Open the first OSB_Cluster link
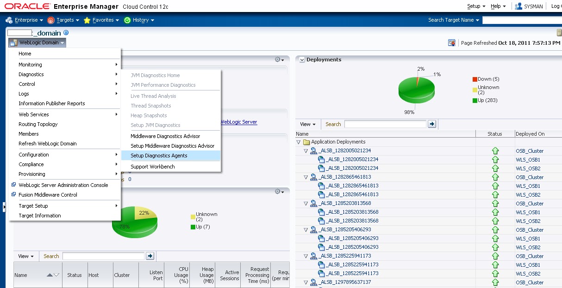The width and height of the screenshot is (562, 288). (530, 151)
